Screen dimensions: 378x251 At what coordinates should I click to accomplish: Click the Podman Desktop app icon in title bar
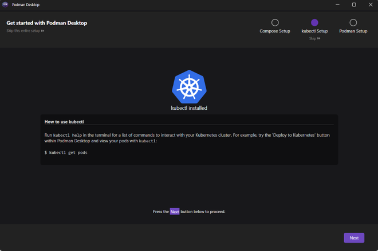(5, 4)
